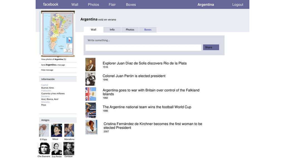Click post about the football World Cup win

pyautogui.click(x=147, y=107)
